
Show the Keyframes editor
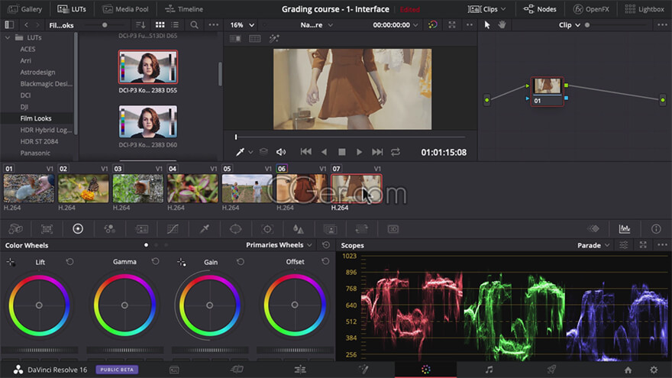pos(593,229)
